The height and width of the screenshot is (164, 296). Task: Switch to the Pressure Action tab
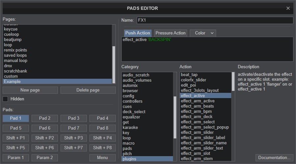click(x=170, y=33)
